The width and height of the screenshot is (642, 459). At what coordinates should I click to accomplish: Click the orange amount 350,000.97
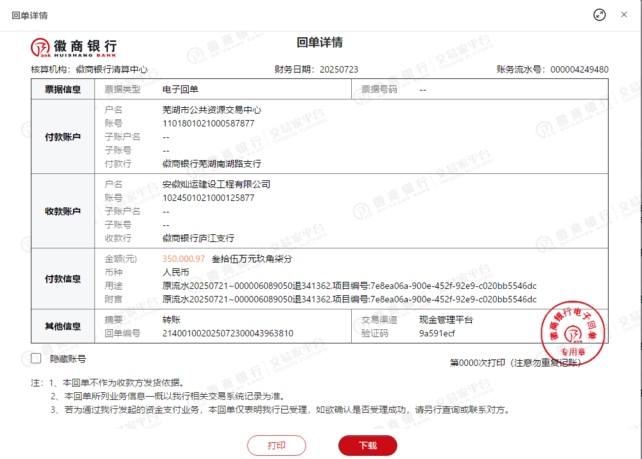[184, 259]
